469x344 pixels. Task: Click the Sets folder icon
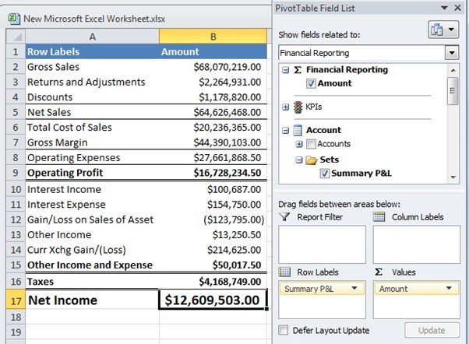coord(309,160)
